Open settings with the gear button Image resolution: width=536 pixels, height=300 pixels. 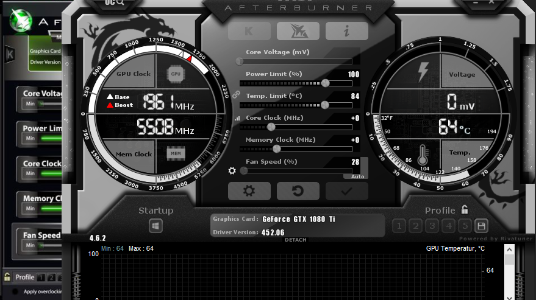249,191
